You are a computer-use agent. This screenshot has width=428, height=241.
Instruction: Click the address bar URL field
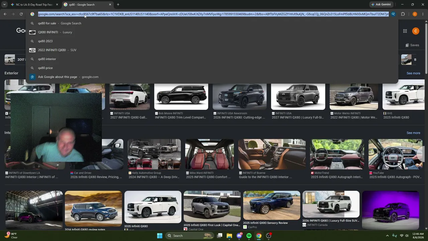pos(213,14)
